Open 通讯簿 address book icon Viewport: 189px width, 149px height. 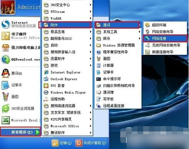click(x=99, y=92)
